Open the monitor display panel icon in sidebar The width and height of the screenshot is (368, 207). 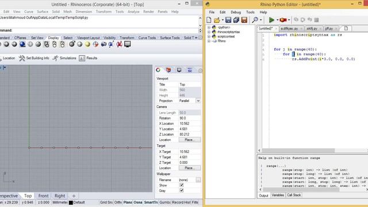pos(179,70)
